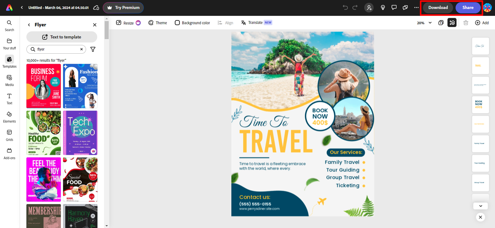Click the templates panel scrollbar
This screenshot has width=495, height=228.
point(107,30)
